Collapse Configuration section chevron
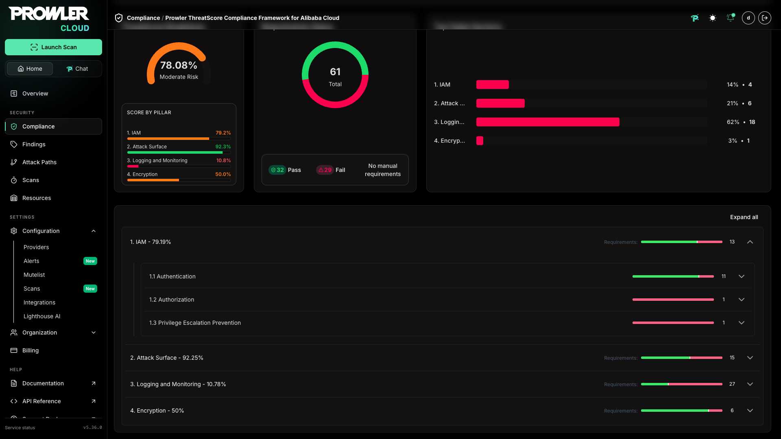 tap(94, 231)
